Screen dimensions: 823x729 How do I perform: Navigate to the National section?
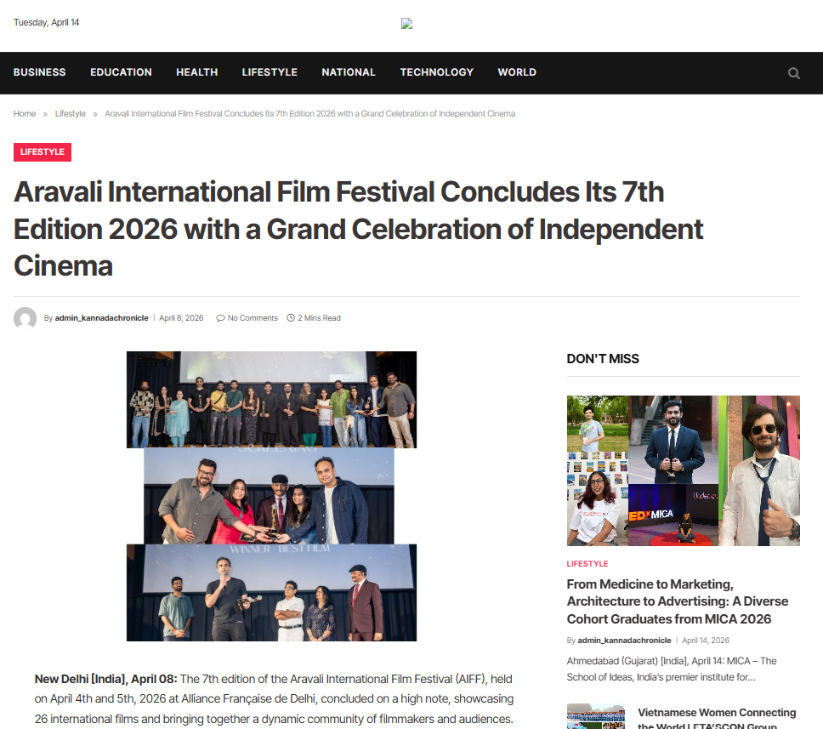tap(348, 72)
